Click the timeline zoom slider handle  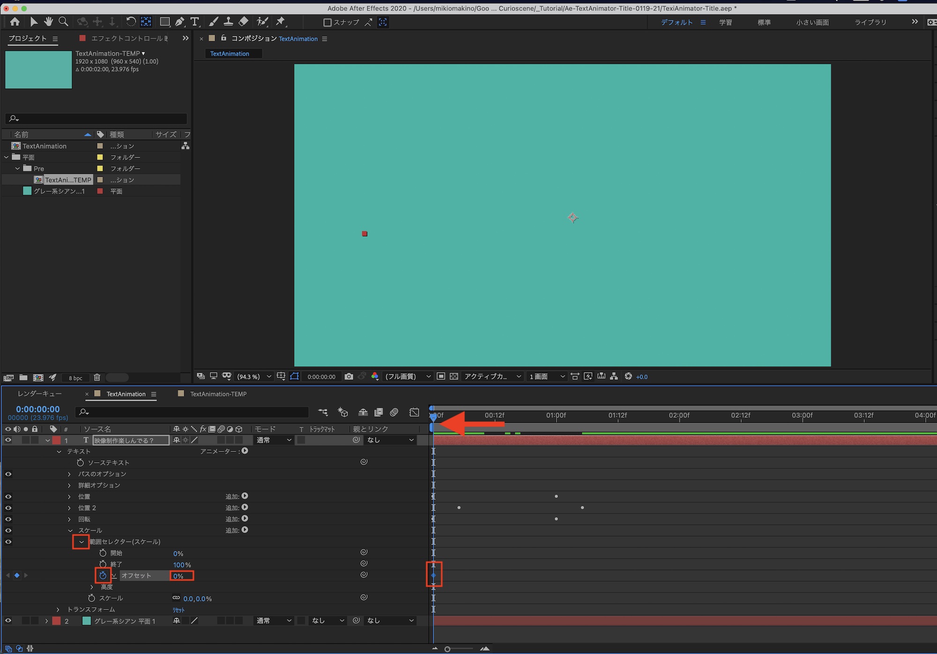click(447, 649)
